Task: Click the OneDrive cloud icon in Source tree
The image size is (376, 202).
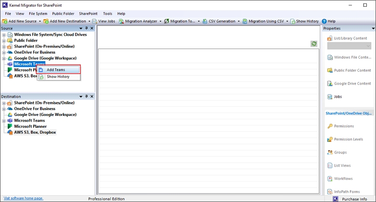Action: click(x=10, y=52)
